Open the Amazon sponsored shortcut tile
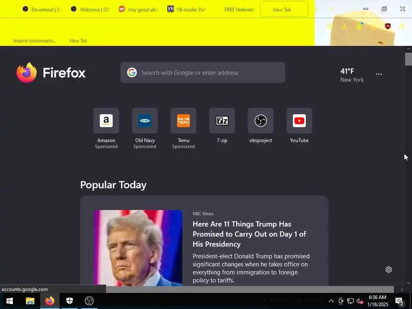The width and height of the screenshot is (412, 309). click(106, 121)
